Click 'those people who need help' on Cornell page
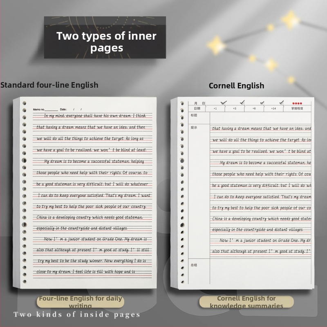Viewport: 327px width, 327px height. pos(262,174)
